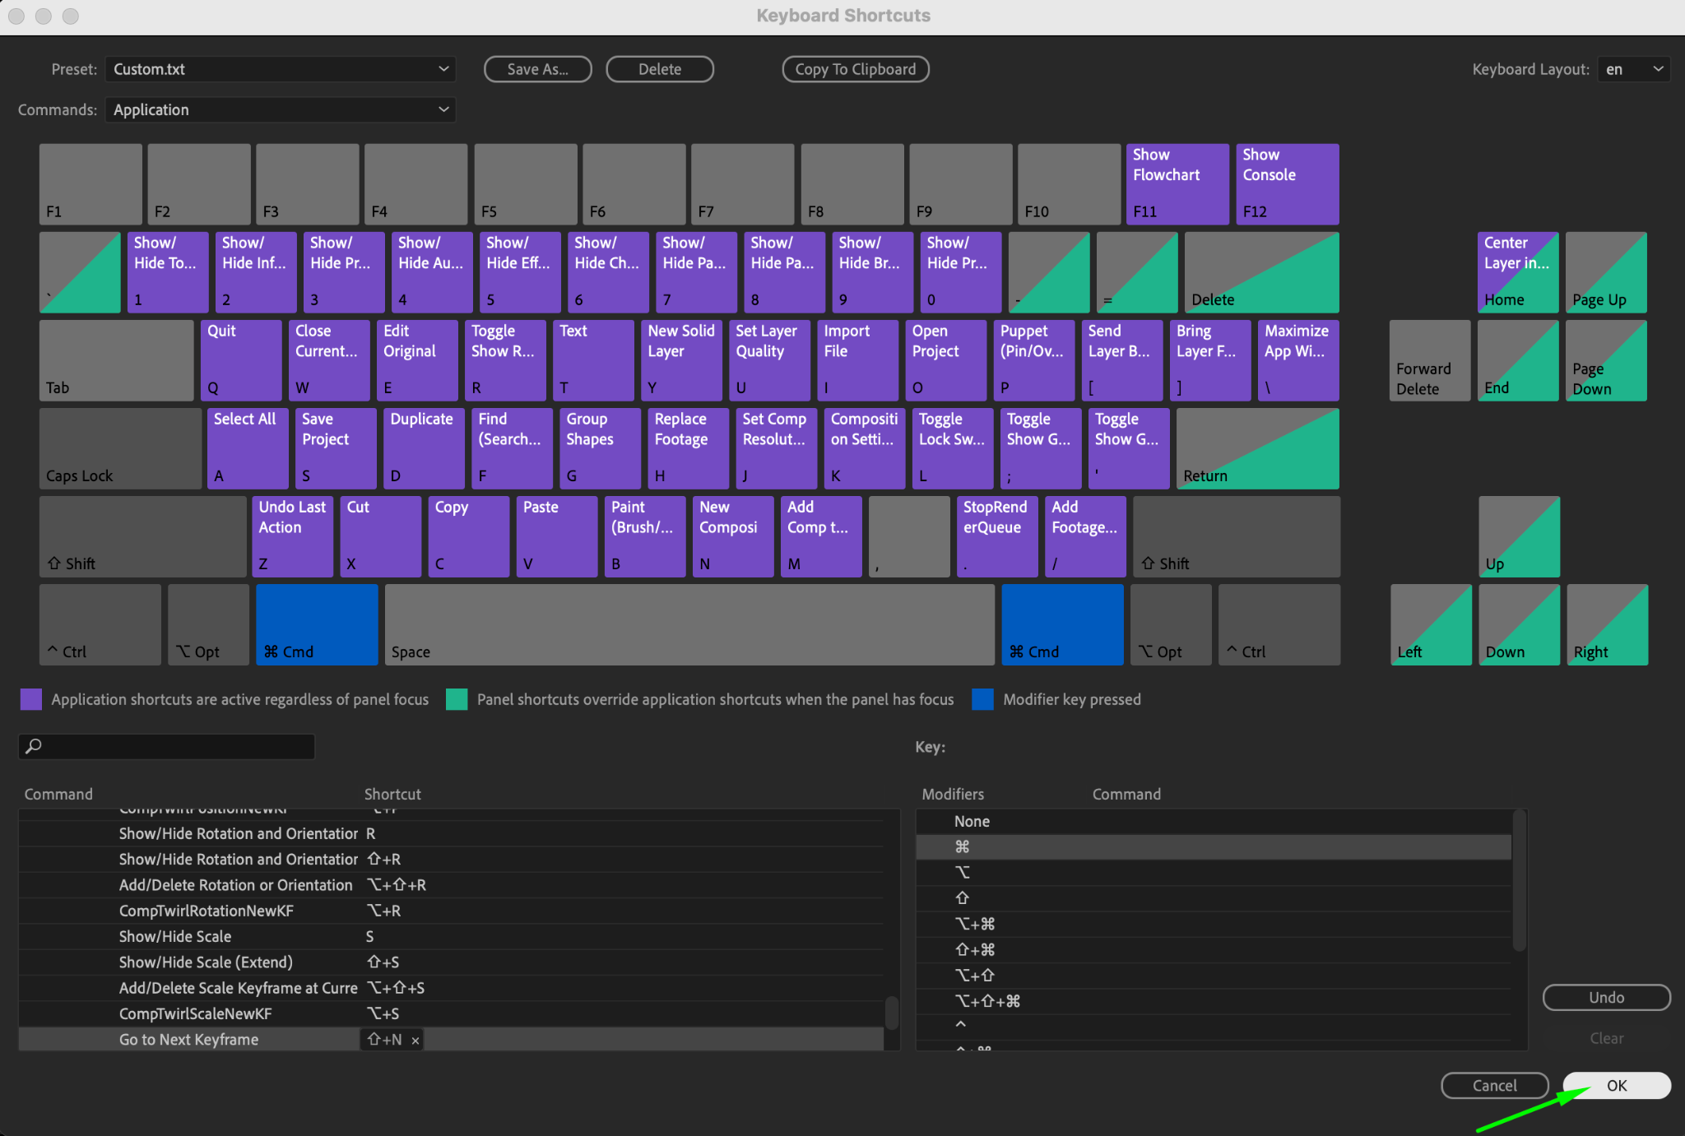The height and width of the screenshot is (1136, 1685).
Task: Select the Quit Q key
Action: click(x=241, y=359)
